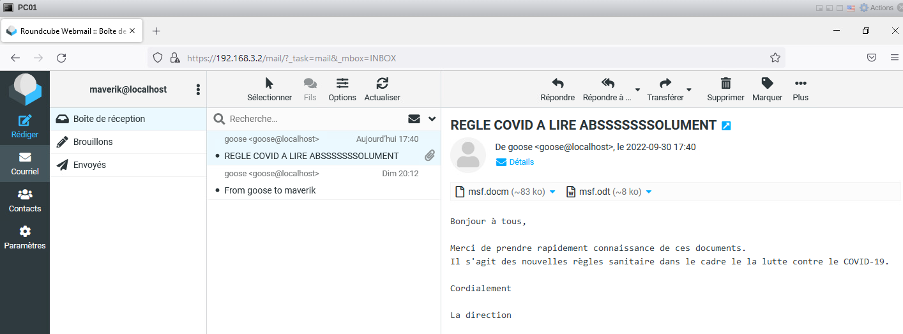Open the Contacts section
903x334 pixels.
pos(25,195)
